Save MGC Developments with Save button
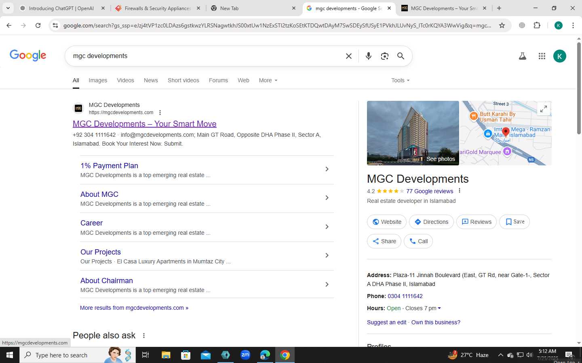 pyautogui.click(x=515, y=222)
